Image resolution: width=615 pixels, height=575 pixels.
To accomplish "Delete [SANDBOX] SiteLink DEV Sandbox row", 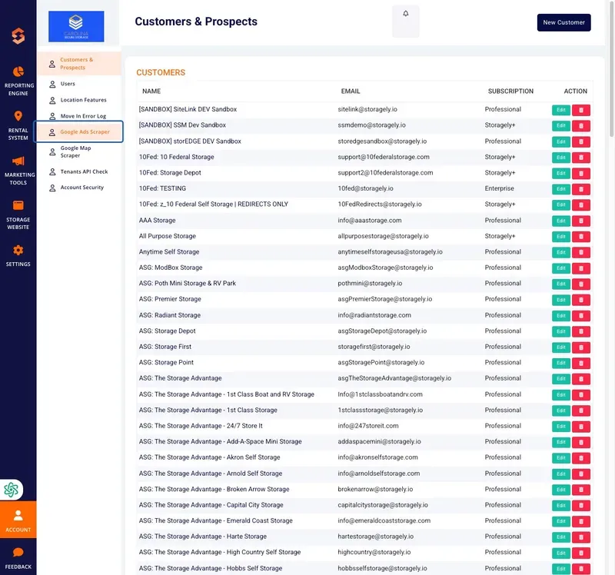I will tap(581, 110).
